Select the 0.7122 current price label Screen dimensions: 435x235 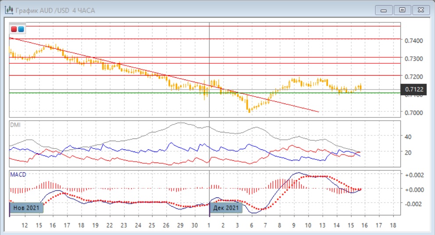tap(414, 90)
